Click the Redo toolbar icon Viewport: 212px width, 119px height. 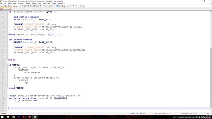pos(31,6)
